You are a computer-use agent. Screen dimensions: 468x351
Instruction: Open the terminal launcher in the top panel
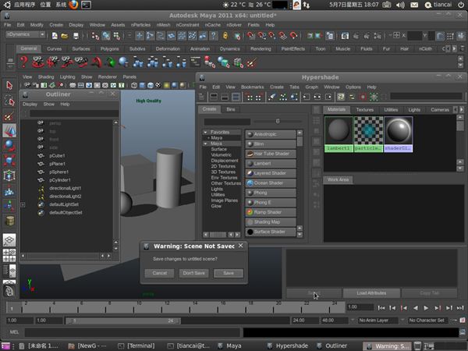[86, 5]
